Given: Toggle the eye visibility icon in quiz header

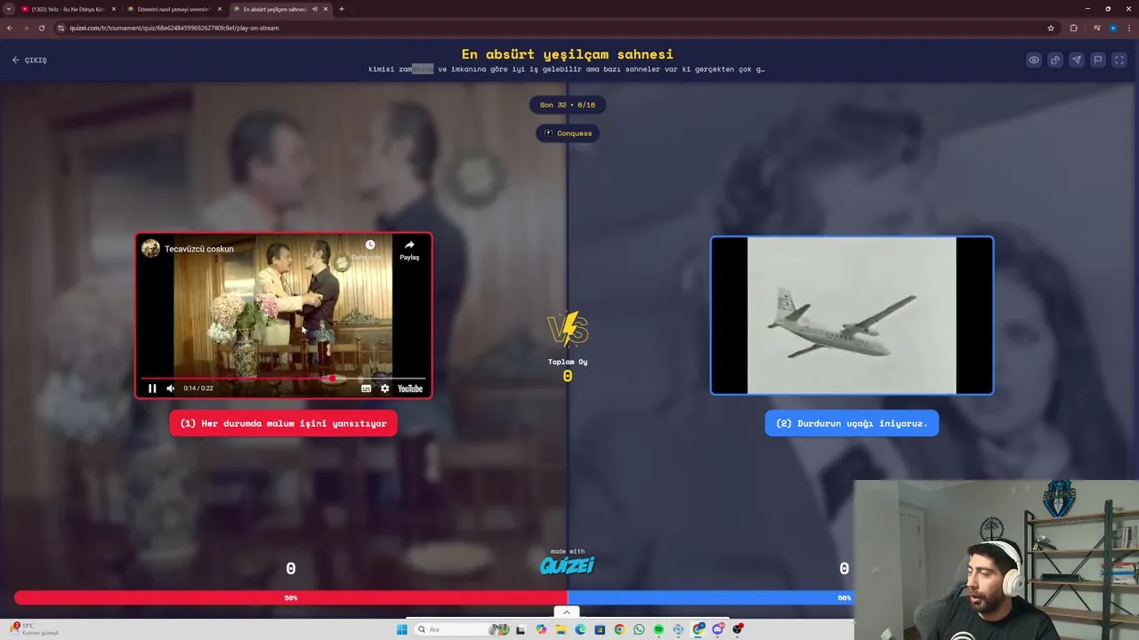Looking at the screenshot, I should [1034, 60].
